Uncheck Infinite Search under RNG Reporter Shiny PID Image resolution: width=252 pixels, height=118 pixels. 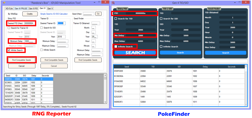coord(9,50)
